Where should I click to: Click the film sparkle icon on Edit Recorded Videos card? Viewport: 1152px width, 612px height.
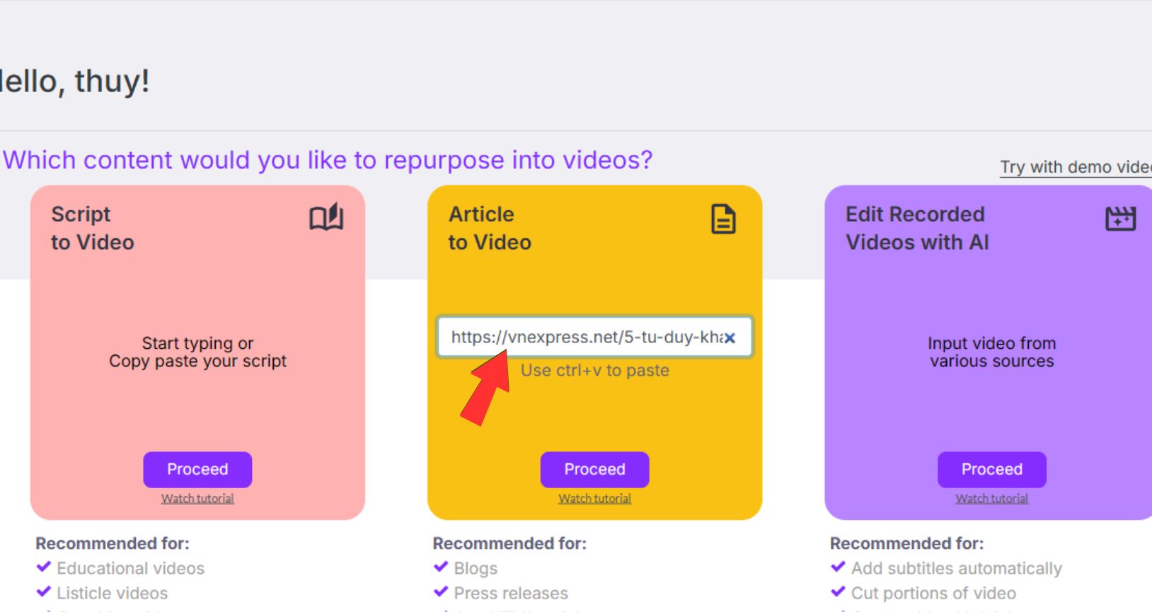click(1121, 219)
